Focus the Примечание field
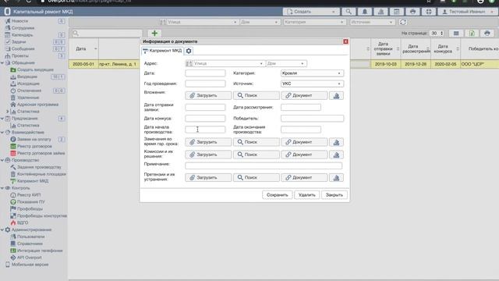 click(264, 165)
